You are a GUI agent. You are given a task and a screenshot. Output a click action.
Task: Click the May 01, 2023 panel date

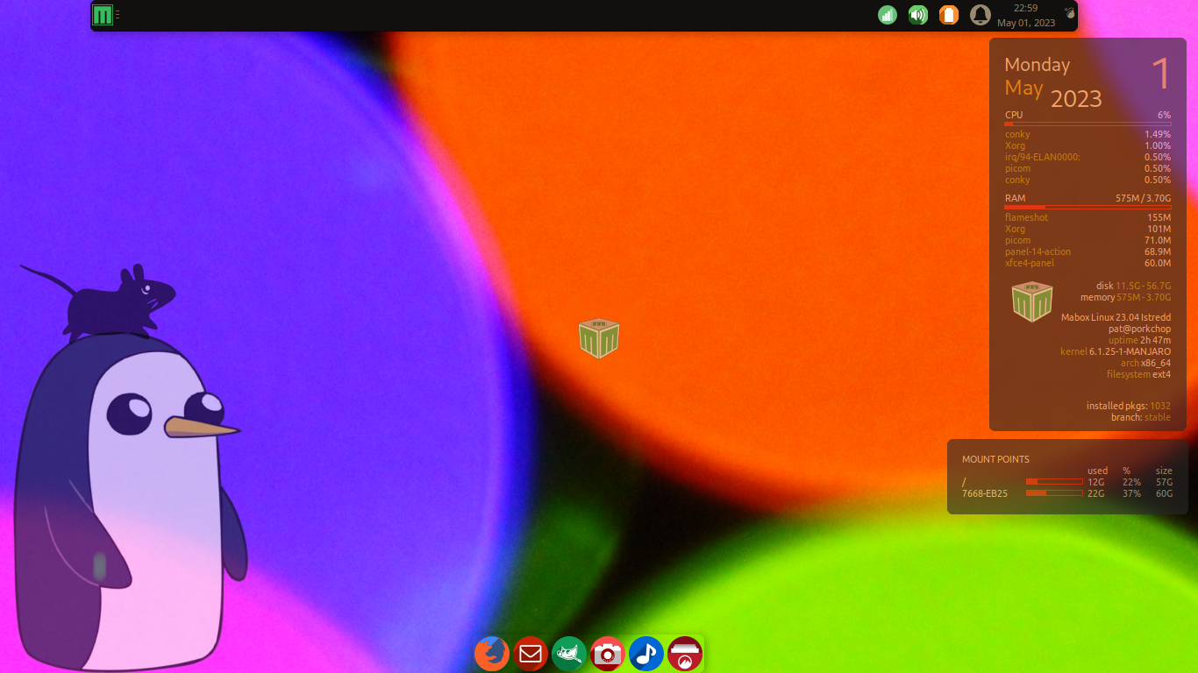1026,23
